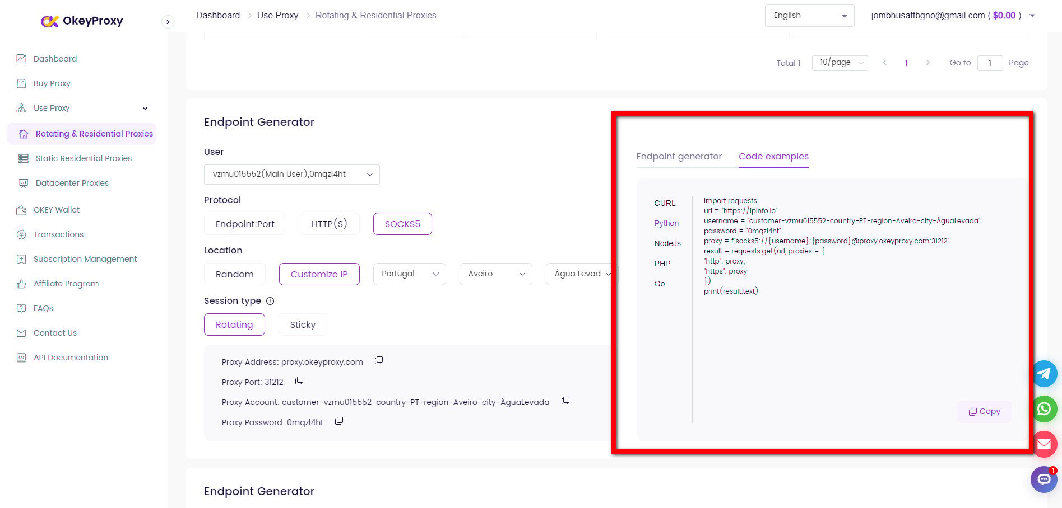Click the API Documentation code icon
This screenshot has width=1062, height=508.
pos(21,358)
